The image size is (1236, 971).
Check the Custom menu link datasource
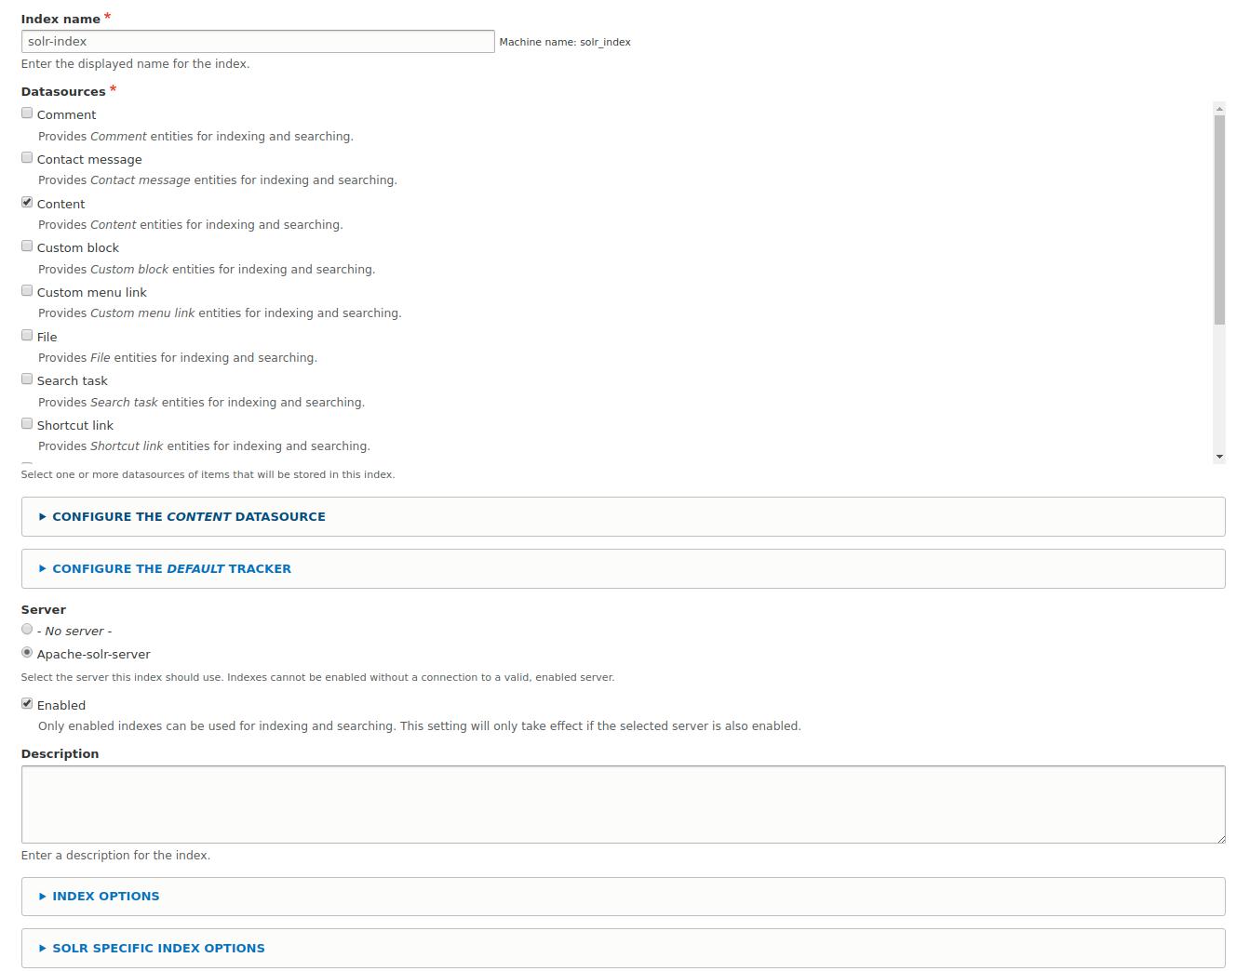pyautogui.click(x=27, y=289)
